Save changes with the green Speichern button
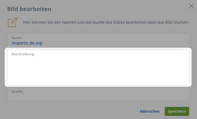 pos(177,111)
